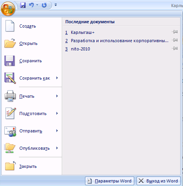Expand the Отправить submenu arrow
The width and height of the screenshot is (183, 186).
57,131
